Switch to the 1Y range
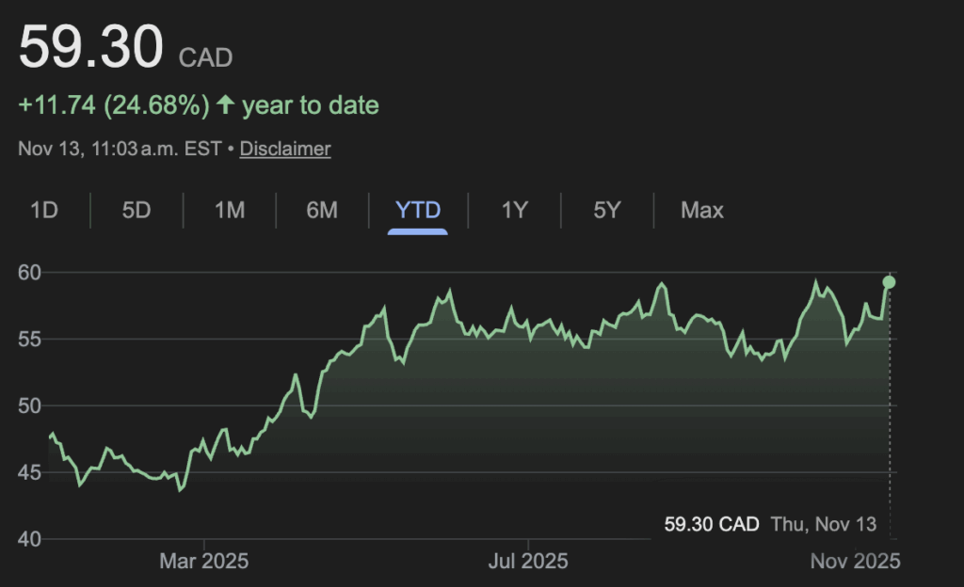This screenshot has height=587, width=964. 514,210
